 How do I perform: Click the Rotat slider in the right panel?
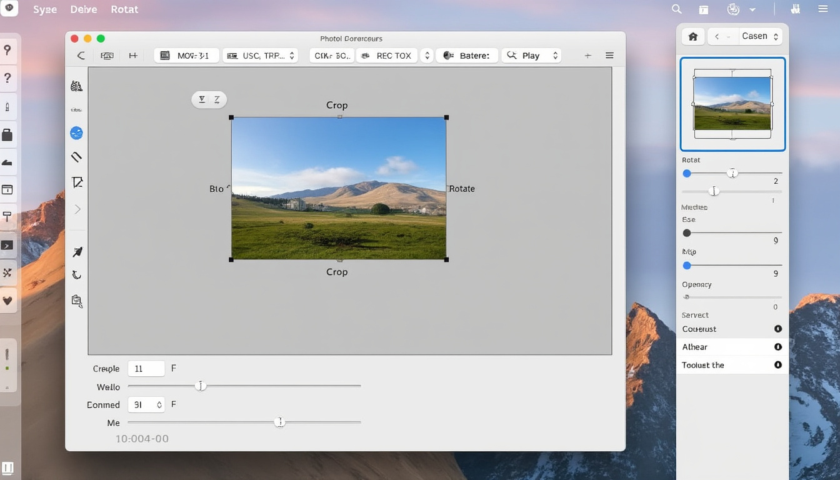[732, 173]
